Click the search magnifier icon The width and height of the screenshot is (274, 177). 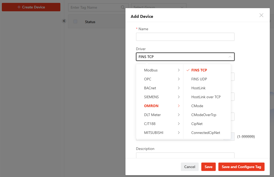[123, 7]
